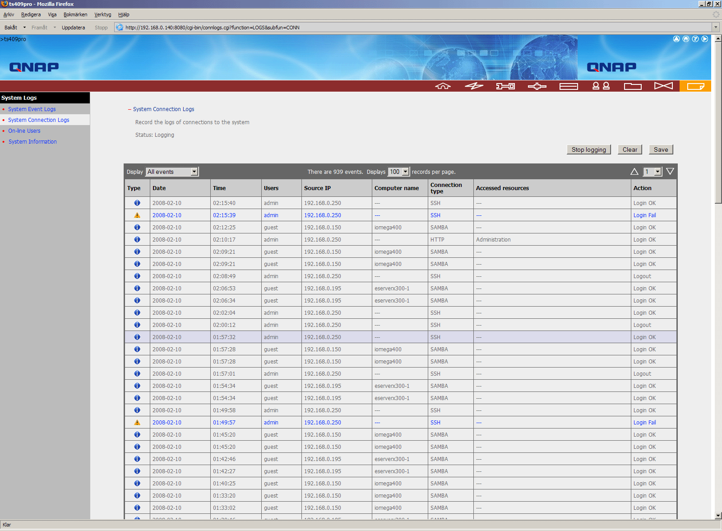722x531 pixels.
Task: Click the warning icon on row 01:49:57
Action: [137, 423]
